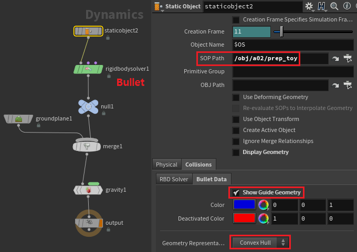The image size is (357, 252).
Task: Jump to the SOP Path operator arrow
Action: coord(335,59)
